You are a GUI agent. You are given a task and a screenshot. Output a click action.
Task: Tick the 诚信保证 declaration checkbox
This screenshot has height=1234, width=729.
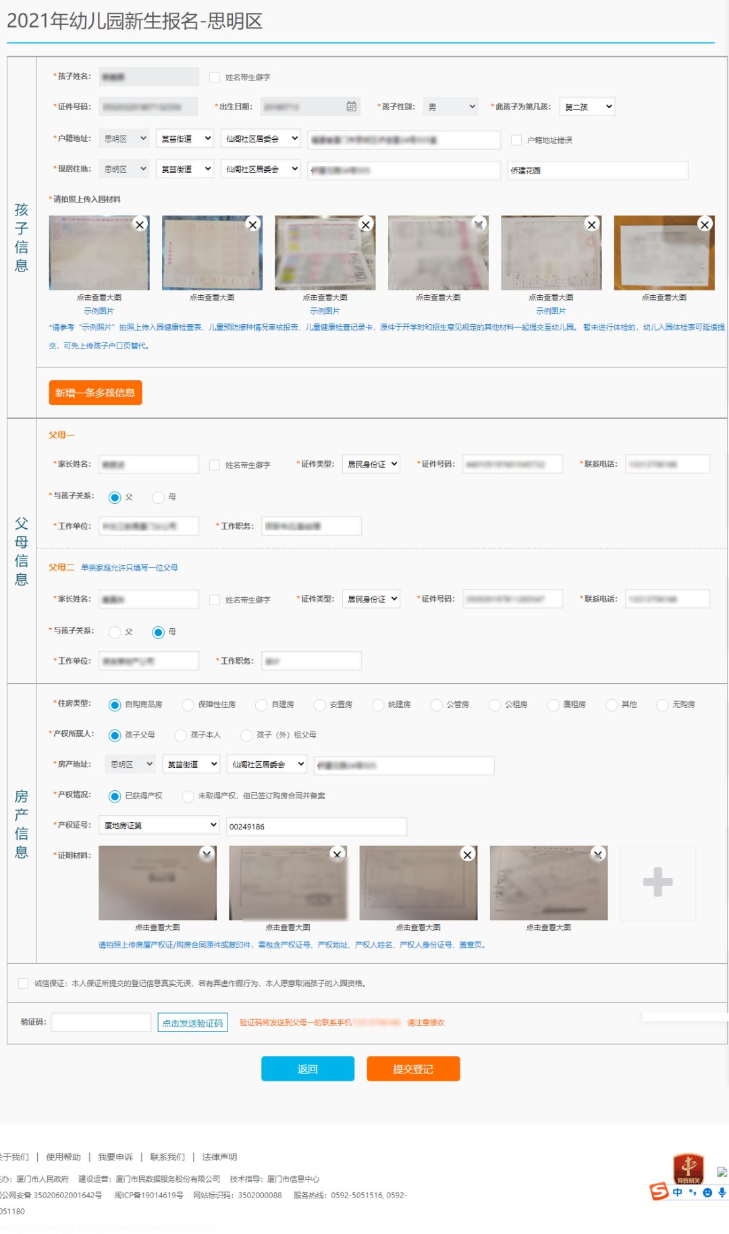pos(24,983)
